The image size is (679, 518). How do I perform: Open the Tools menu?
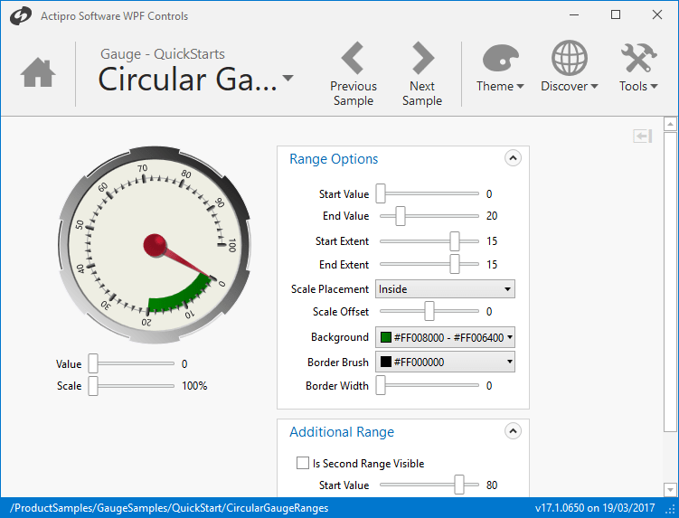[x=638, y=67]
